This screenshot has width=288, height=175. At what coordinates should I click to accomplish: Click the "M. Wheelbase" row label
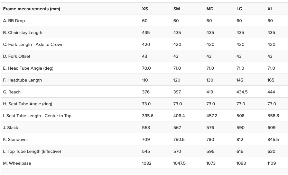pyautogui.click(x=17, y=163)
